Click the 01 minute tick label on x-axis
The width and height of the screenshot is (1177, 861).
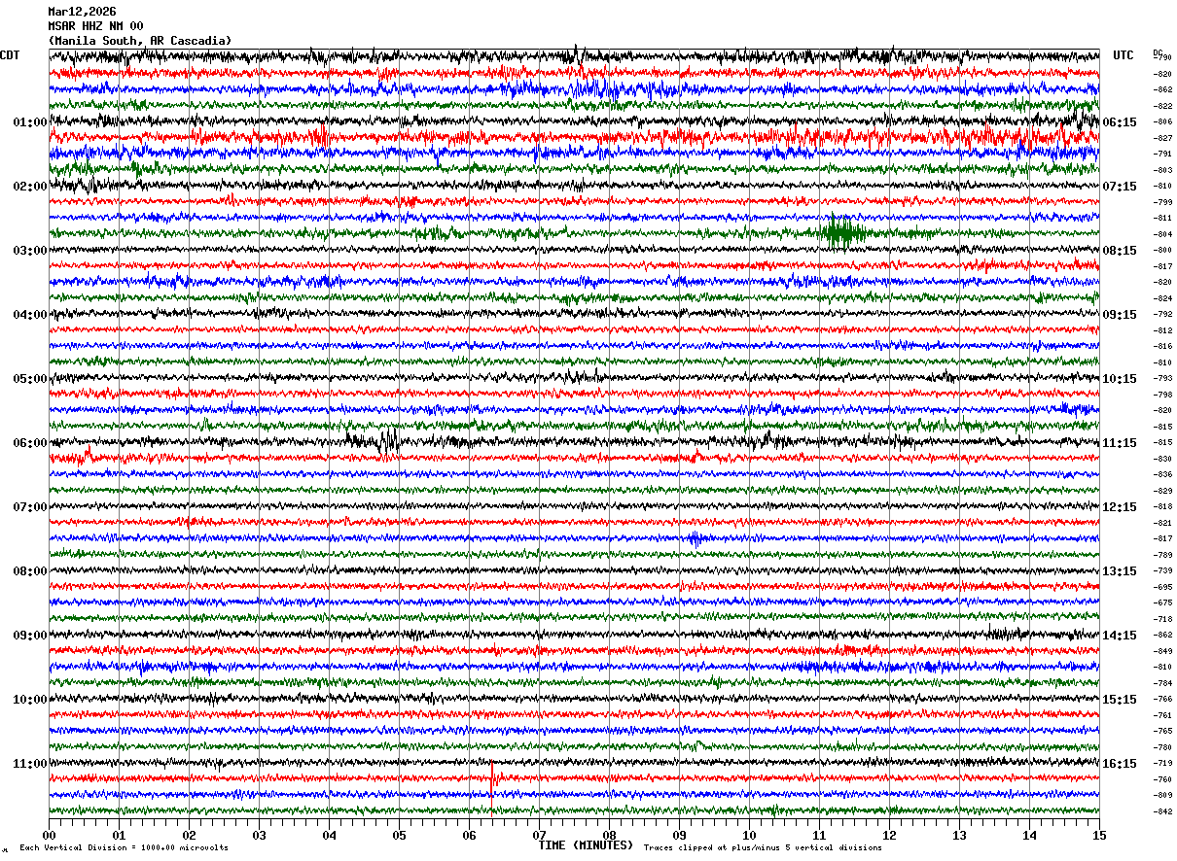119,835
